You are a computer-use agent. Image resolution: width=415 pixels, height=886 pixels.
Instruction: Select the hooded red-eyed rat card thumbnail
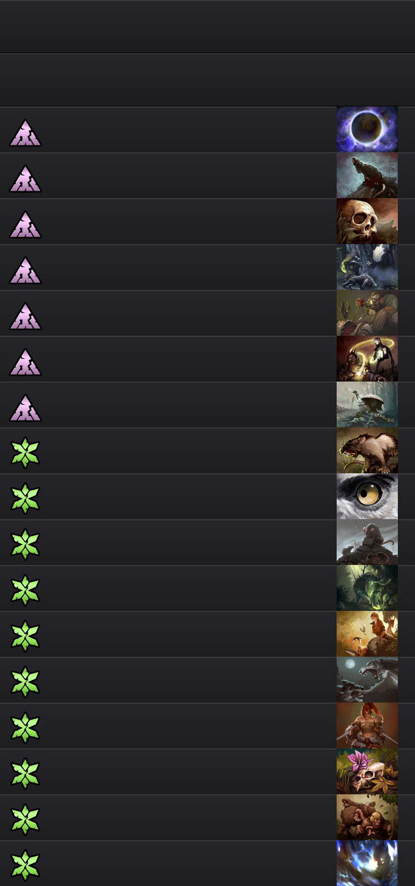[x=367, y=542]
